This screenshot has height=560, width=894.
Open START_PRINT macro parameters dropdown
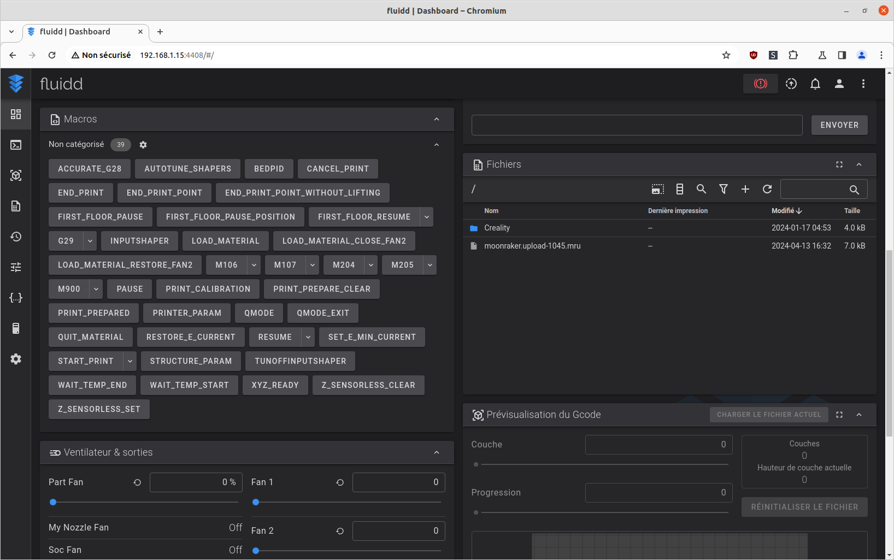[x=130, y=361]
